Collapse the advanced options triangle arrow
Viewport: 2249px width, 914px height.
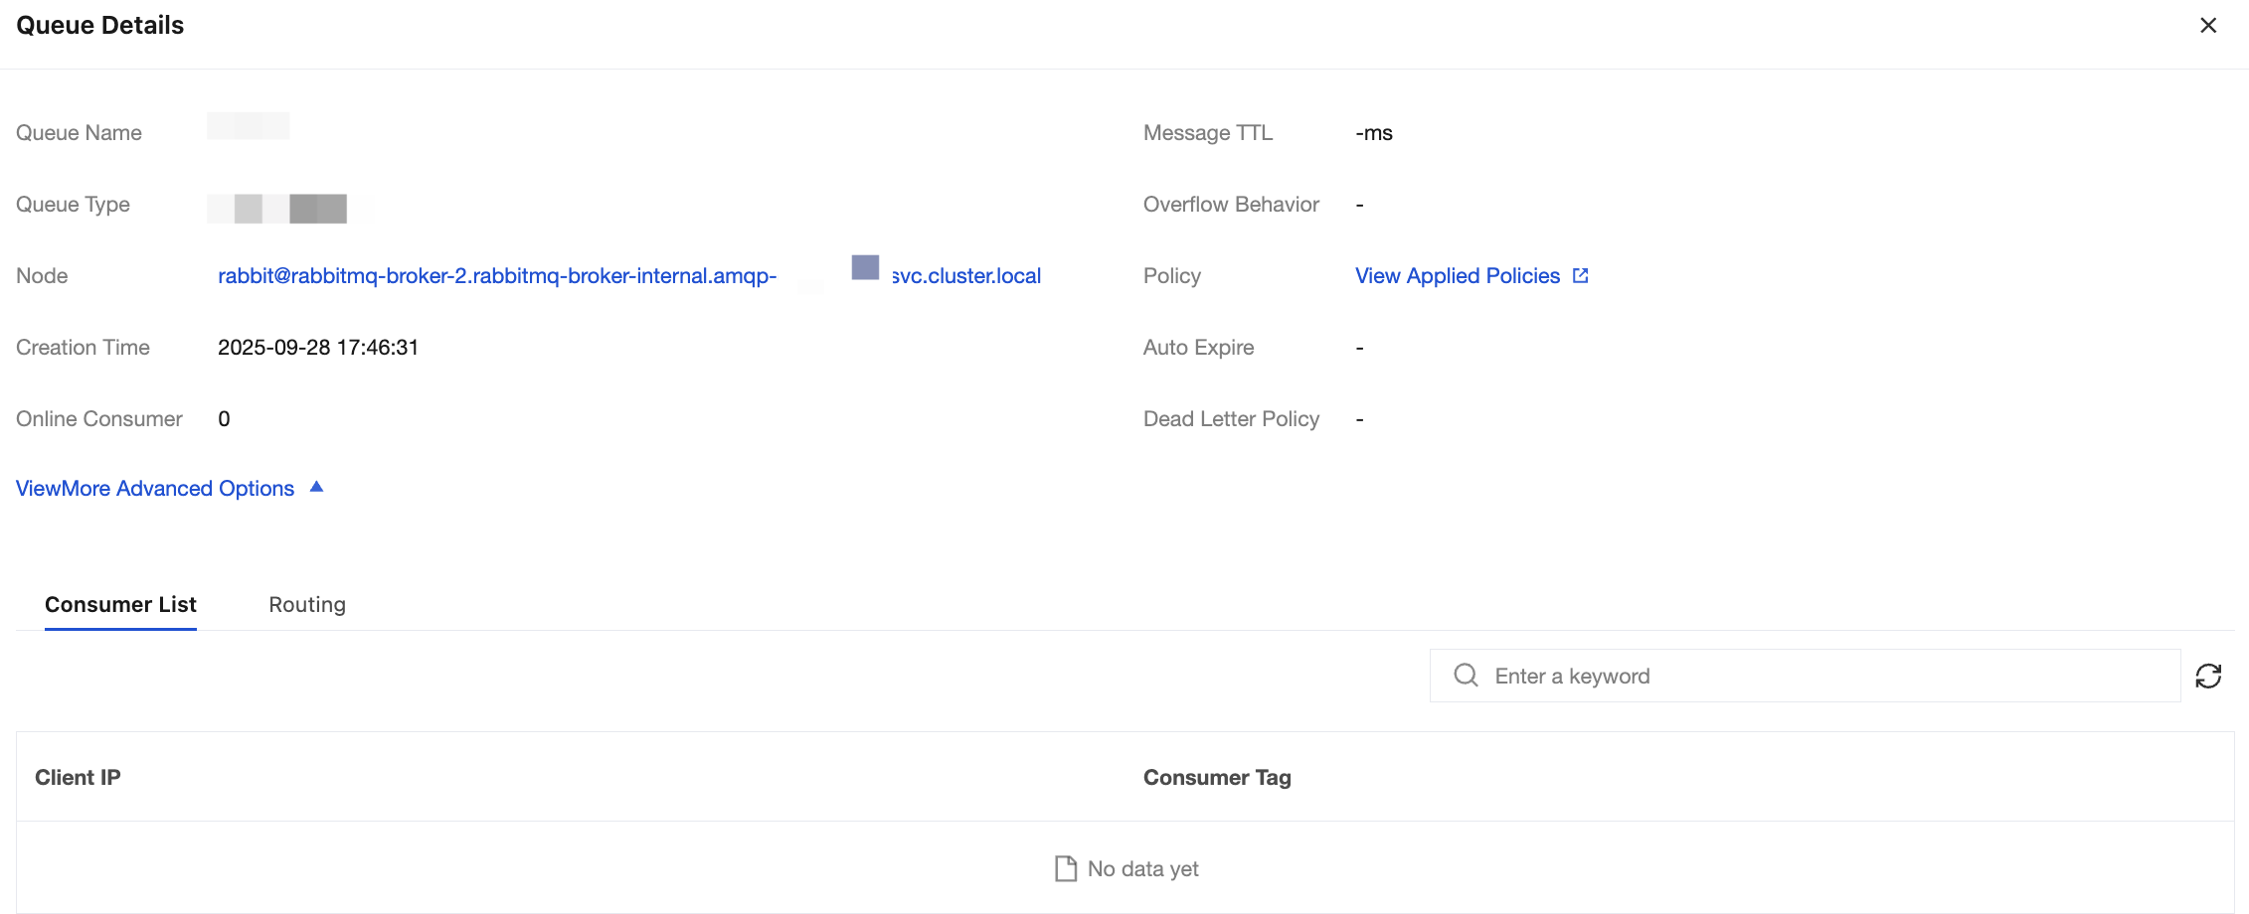(x=317, y=487)
